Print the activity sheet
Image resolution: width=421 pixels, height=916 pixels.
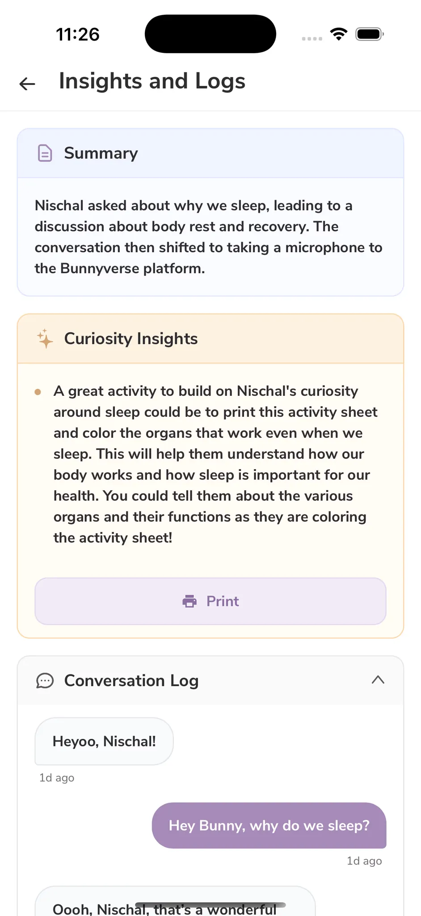[210, 601]
